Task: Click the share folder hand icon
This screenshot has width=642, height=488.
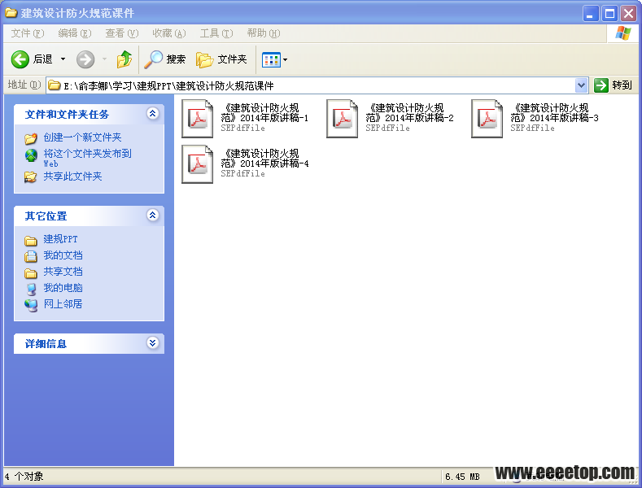Action: point(31,177)
